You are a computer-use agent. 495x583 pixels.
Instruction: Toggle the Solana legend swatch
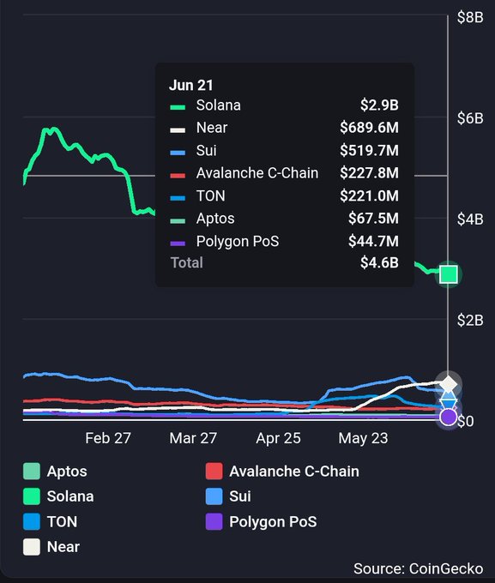(x=32, y=496)
